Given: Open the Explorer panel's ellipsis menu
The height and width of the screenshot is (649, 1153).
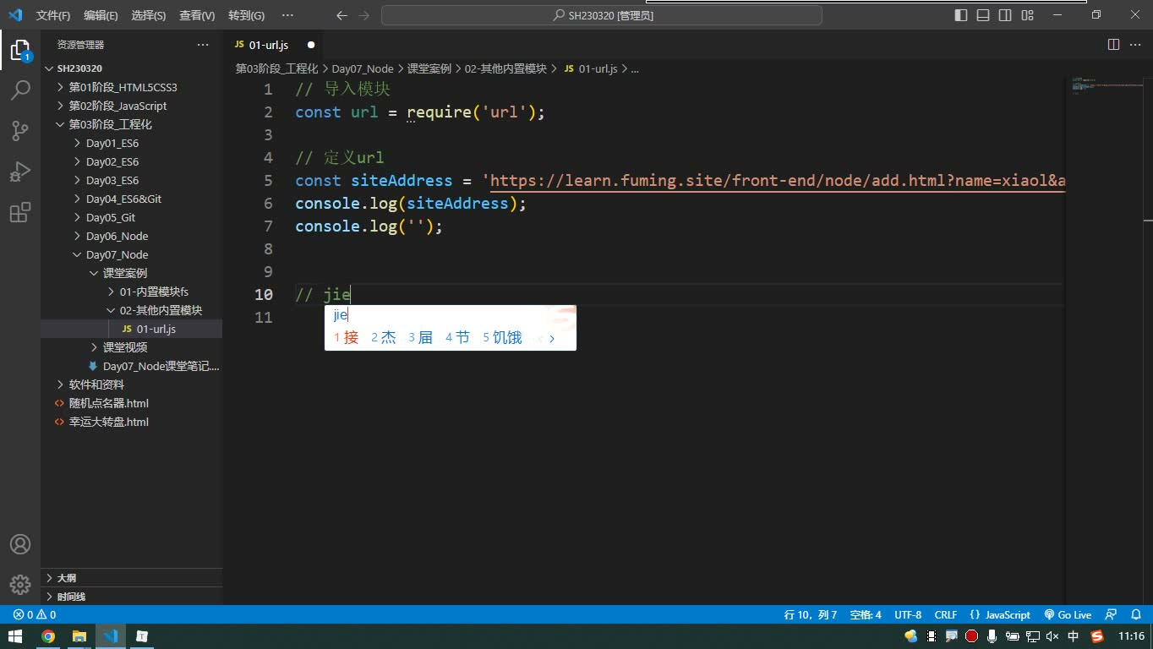Looking at the screenshot, I should point(203,45).
